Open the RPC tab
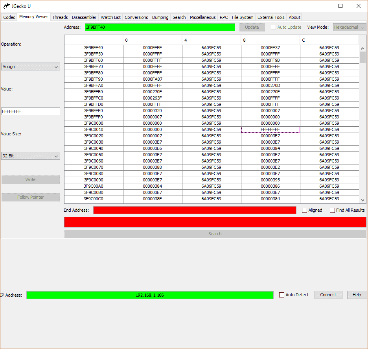This screenshot has height=349, width=368. click(224, 17)
